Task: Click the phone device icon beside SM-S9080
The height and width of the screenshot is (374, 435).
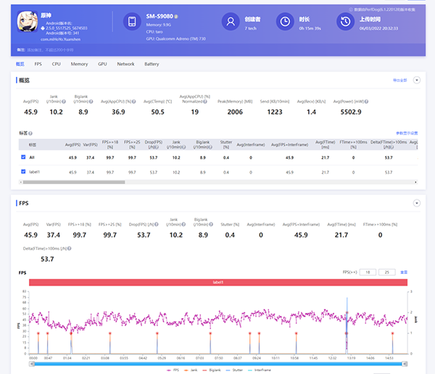Action: [x=132, y=22]
